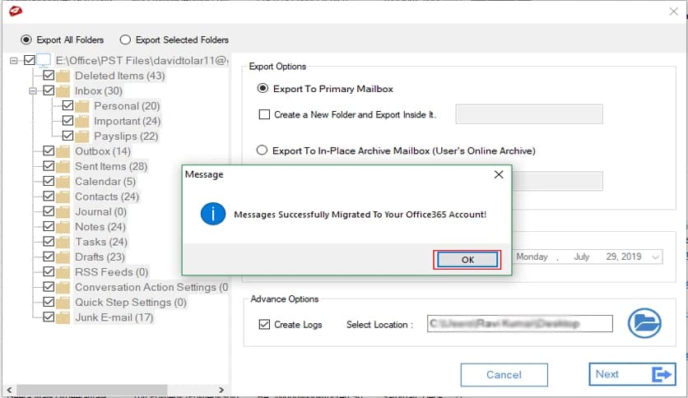The height and width of the screenshot is (398, 688).
Task: Select the Notes (24) folder
Action: (100, 227)
